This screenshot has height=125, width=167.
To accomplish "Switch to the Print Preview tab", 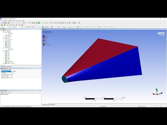I will pyautogui.click(x=51, y=105).
